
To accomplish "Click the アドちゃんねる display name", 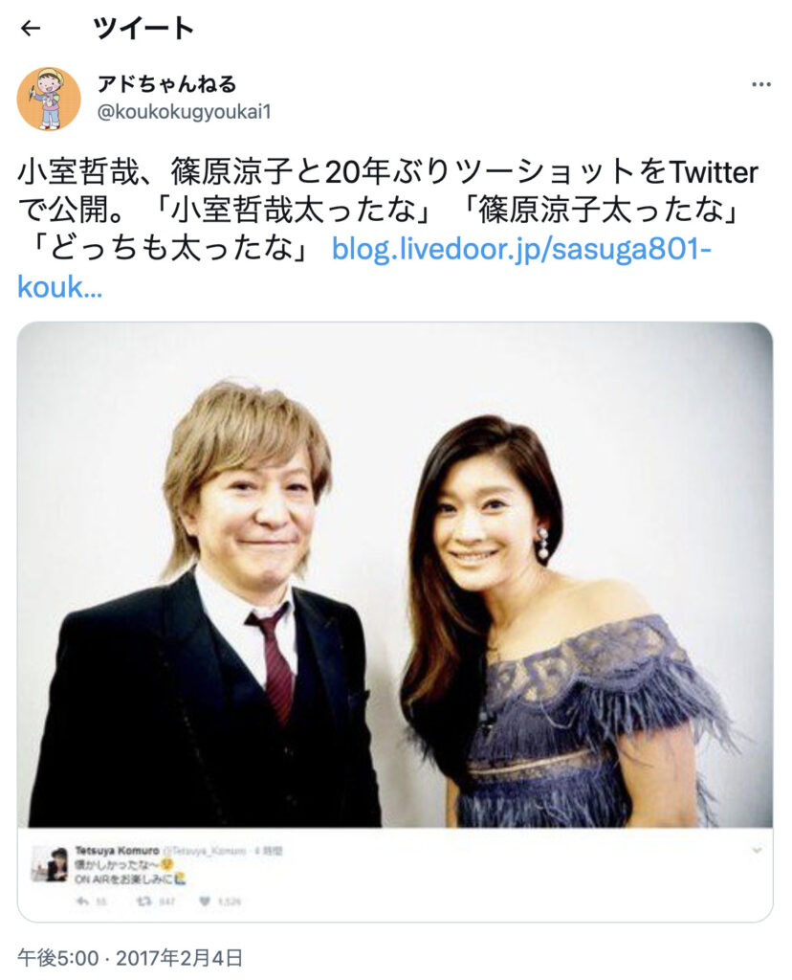I will (166, 84).
